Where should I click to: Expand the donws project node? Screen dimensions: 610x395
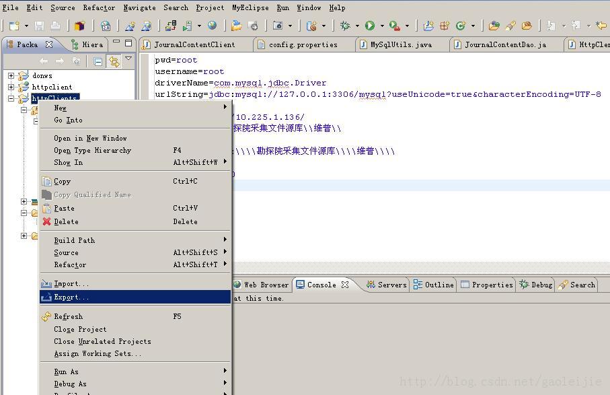point(11,75)
